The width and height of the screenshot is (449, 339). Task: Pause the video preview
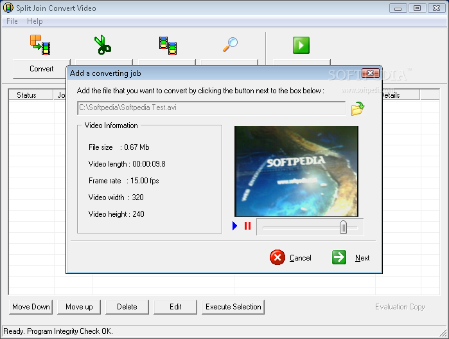pos(248,226)
